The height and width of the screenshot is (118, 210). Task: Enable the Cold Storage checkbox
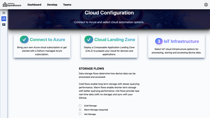click(x=80, y=106)
